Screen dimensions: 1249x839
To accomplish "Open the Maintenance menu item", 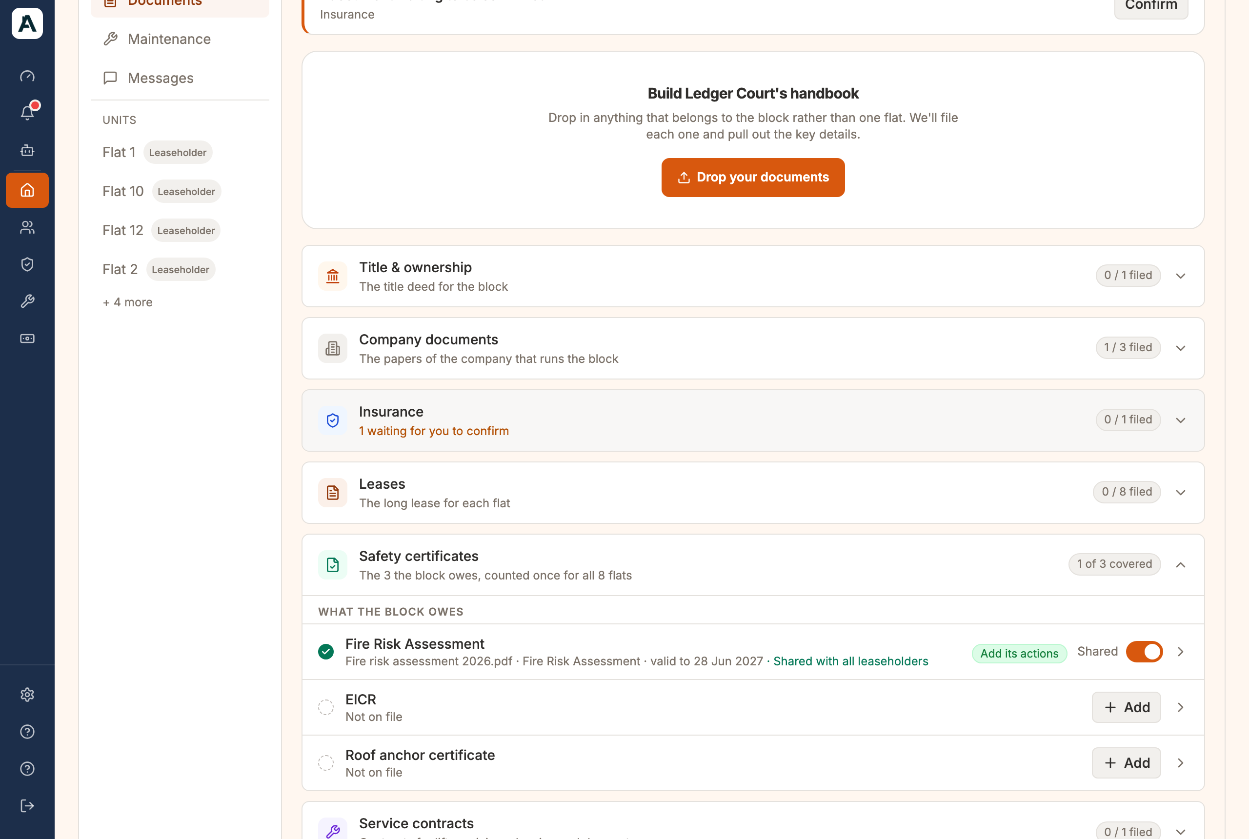I will 180,39.
